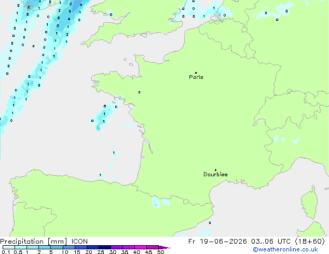Click the "Precipitation [mm]" title text
This screenshot has height=254, width=329.
[34, 242]
